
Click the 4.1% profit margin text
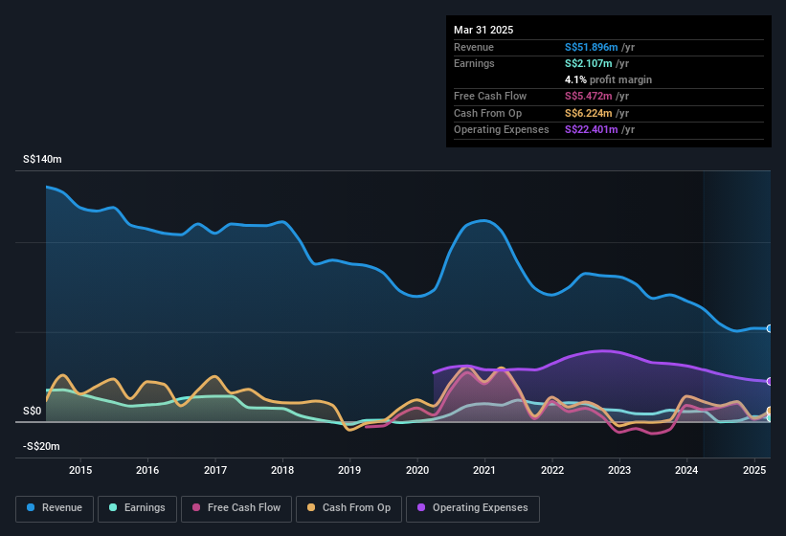[x=608, y=79]
